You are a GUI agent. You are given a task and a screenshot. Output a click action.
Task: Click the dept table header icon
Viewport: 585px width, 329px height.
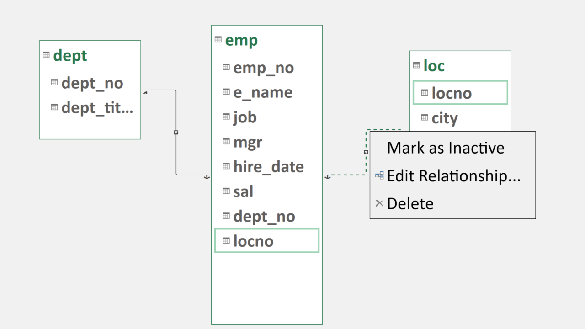coord(46,55)
